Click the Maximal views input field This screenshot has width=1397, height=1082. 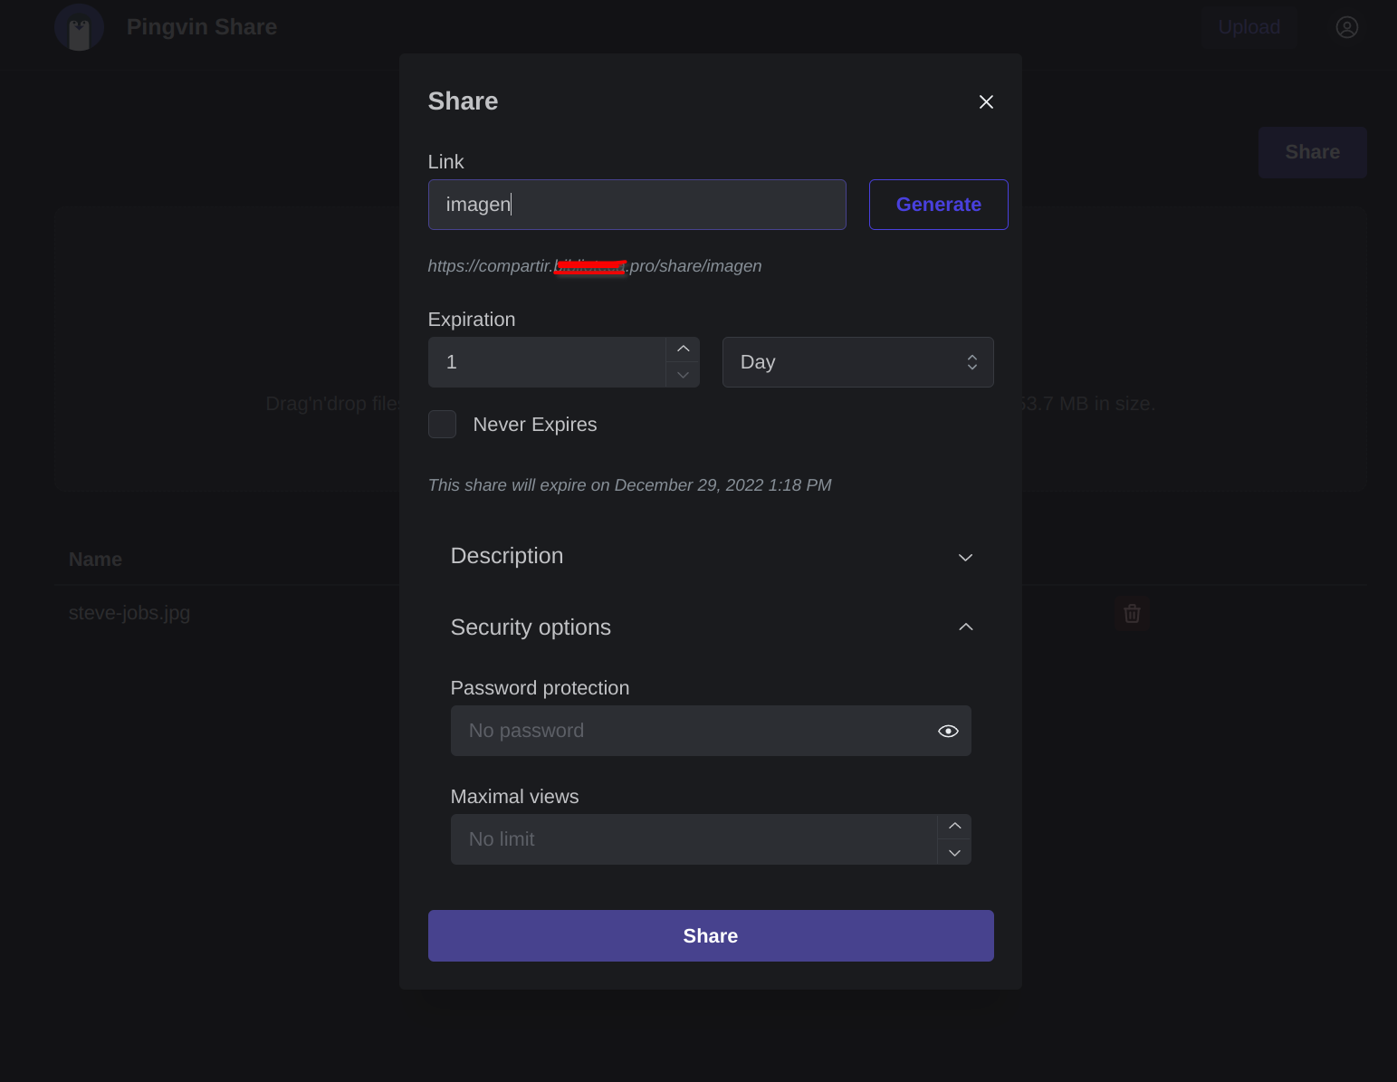point(693,839)
